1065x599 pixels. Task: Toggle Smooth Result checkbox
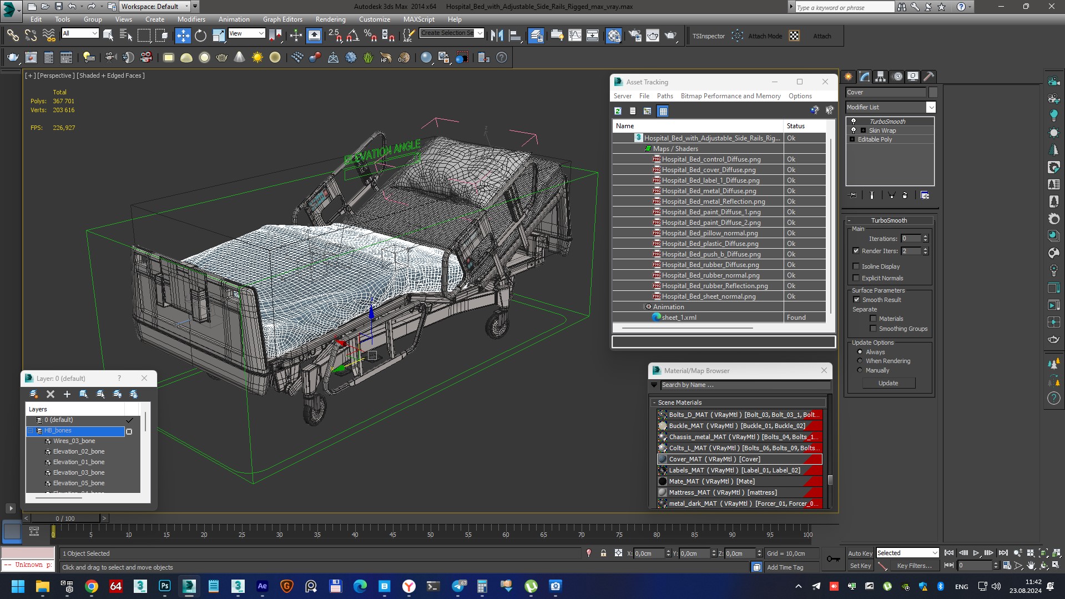(856, 300)
